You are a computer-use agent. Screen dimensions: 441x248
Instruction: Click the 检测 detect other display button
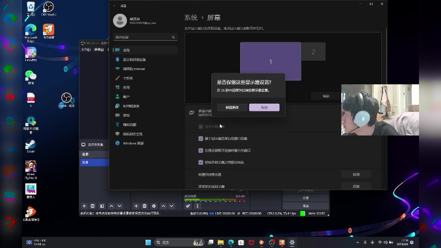tap(356, 174)
